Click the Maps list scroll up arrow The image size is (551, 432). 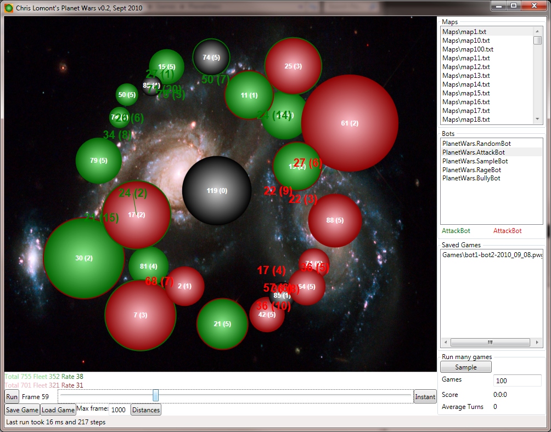pos(537,32)
